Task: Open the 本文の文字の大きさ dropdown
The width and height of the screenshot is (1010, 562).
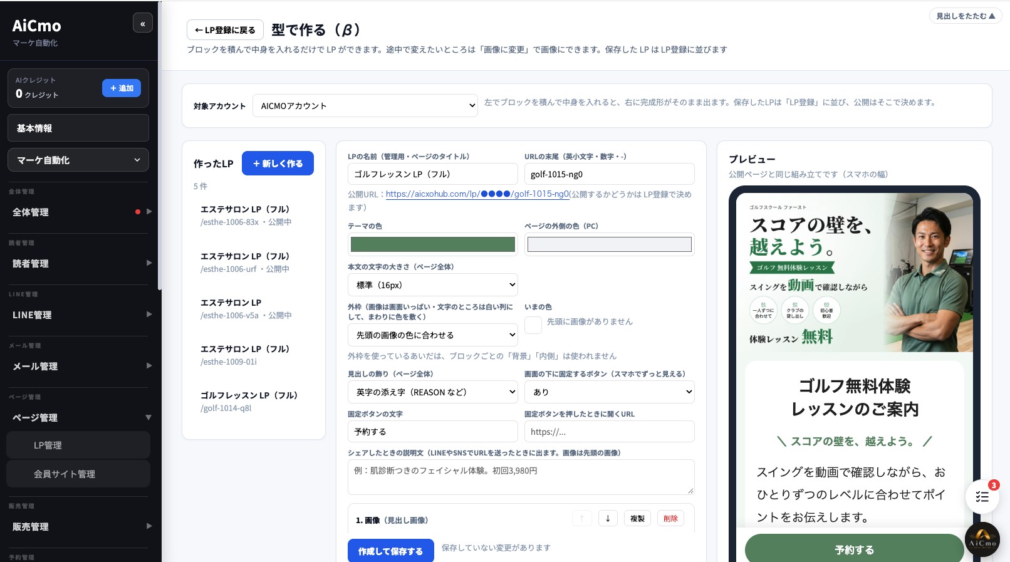Action: [433, 285]
